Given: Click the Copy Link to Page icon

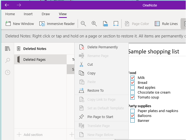Looking at the screenshot, I should [82, 99].
